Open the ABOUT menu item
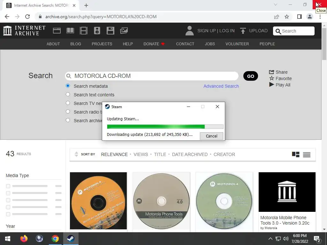This screenshot has width=327, height=245. coord(53,44)
